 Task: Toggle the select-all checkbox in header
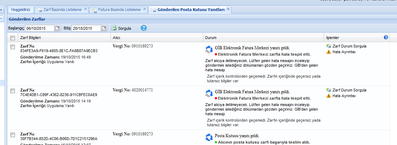click(13, 38)
